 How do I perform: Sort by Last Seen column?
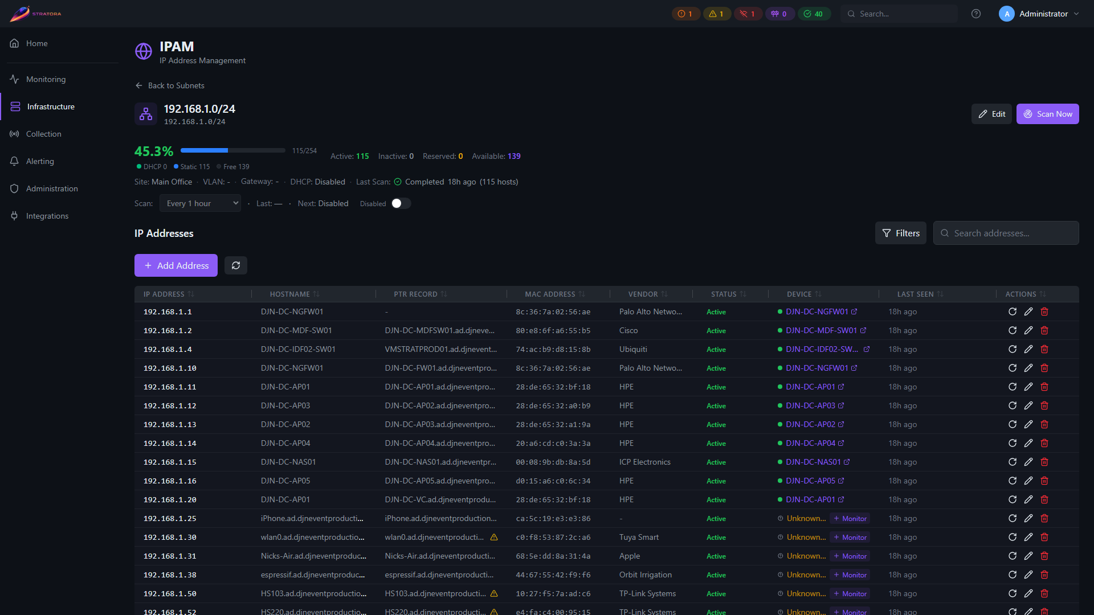[920, 294]
